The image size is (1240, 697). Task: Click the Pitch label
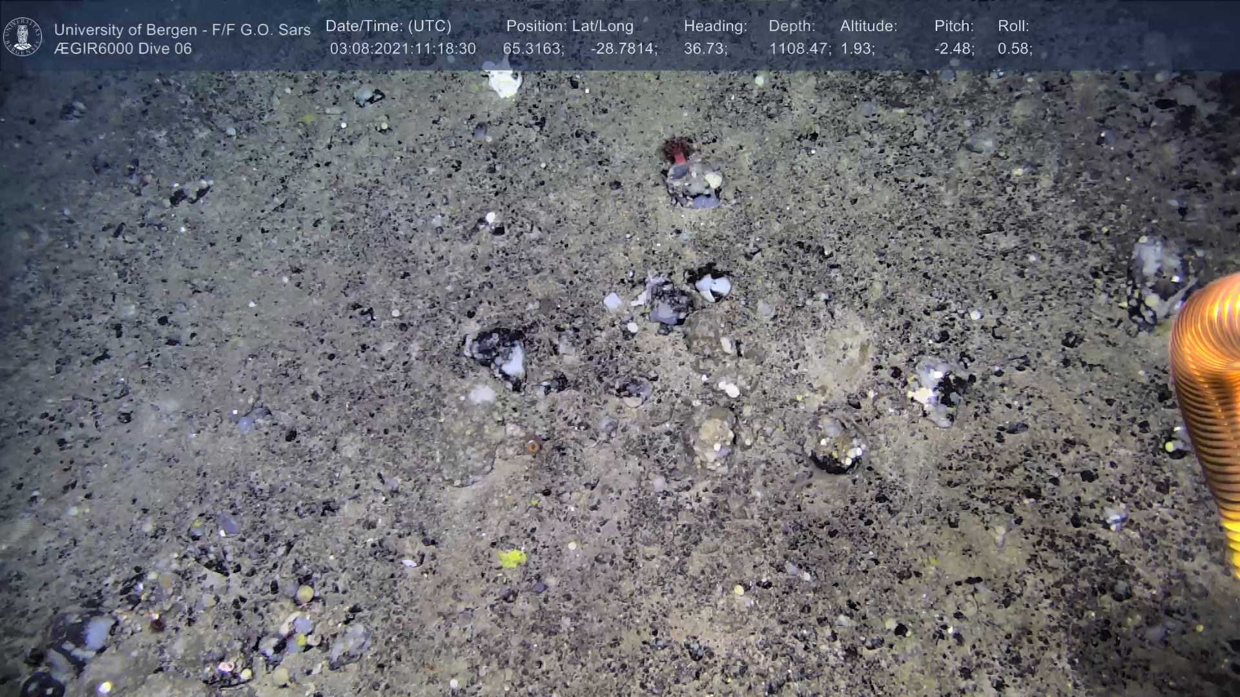(x=954, y=26)
